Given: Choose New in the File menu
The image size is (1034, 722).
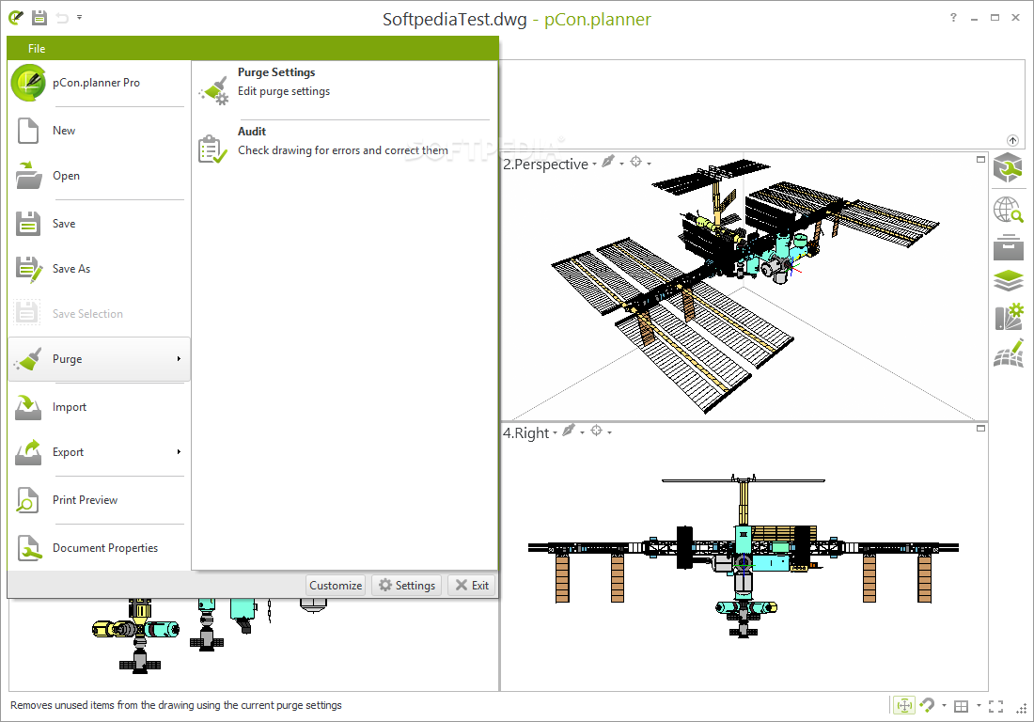Looking at the screenshot, I should click(99, 131).
